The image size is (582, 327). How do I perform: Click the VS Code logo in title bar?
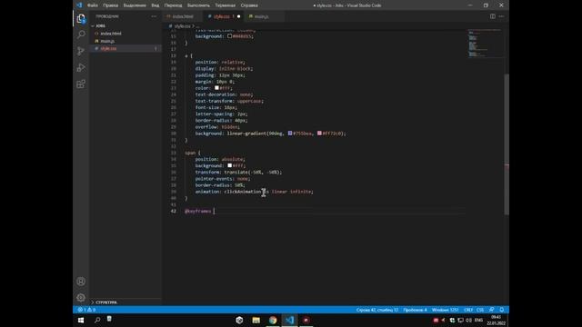pyautogui.click(x=79, y=5)
